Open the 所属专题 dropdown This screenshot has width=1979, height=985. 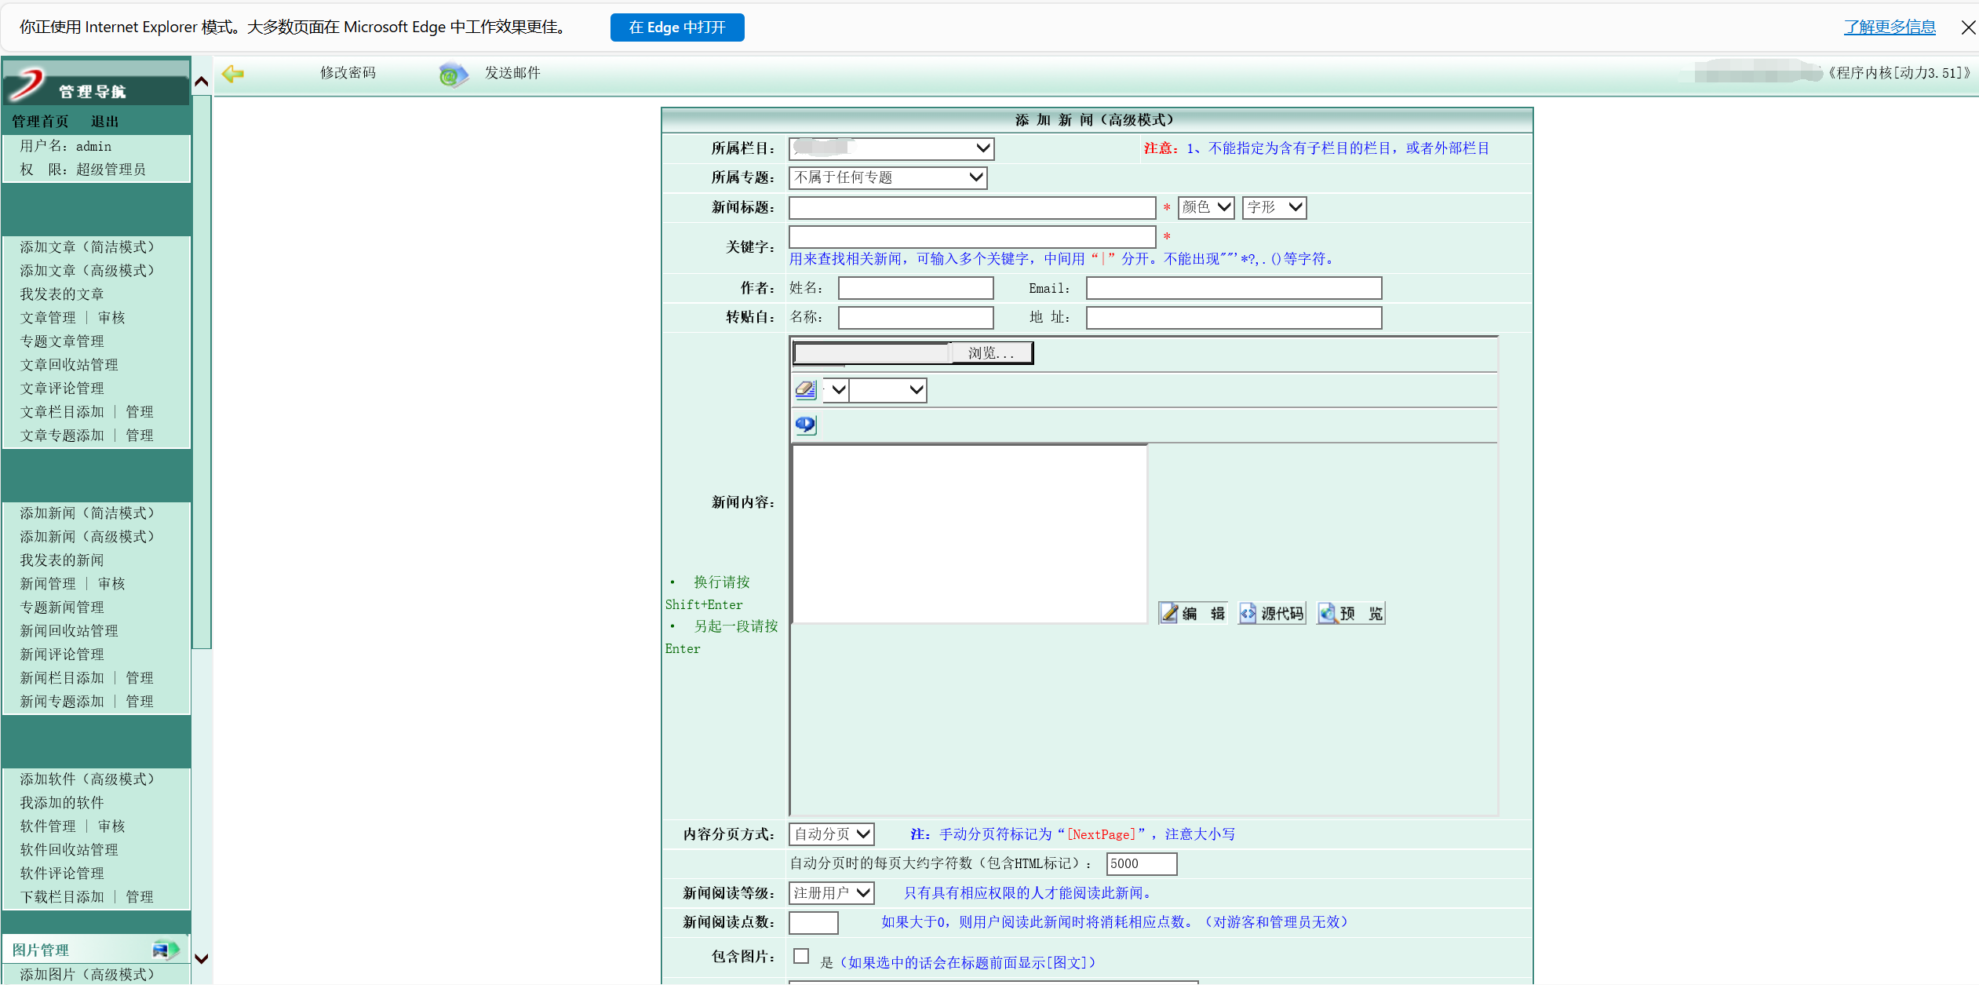tap(887, 177)
